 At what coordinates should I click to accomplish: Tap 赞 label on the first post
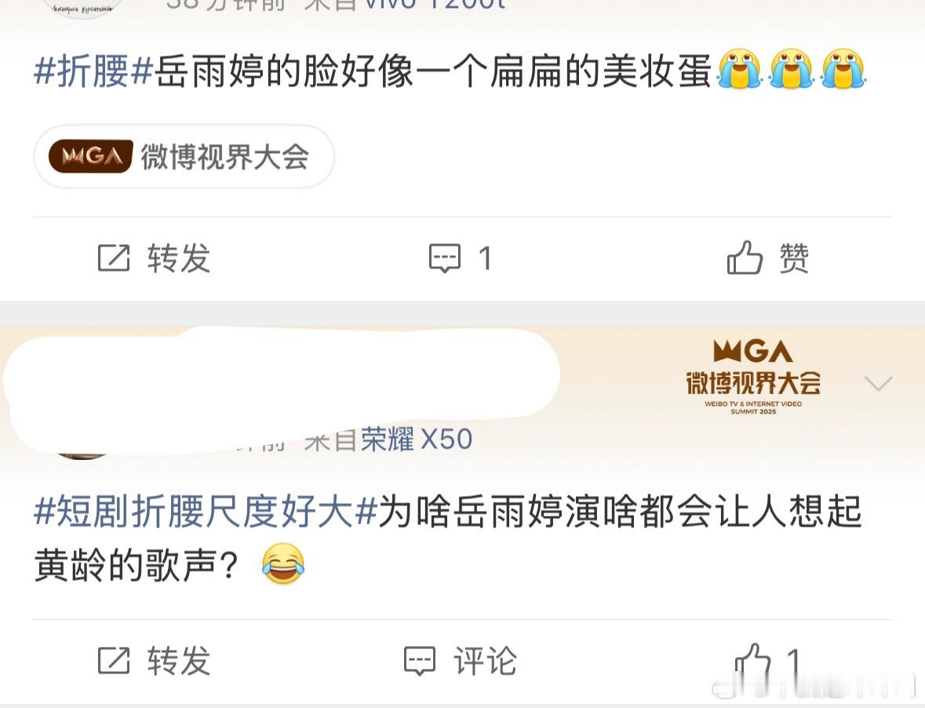794,257
